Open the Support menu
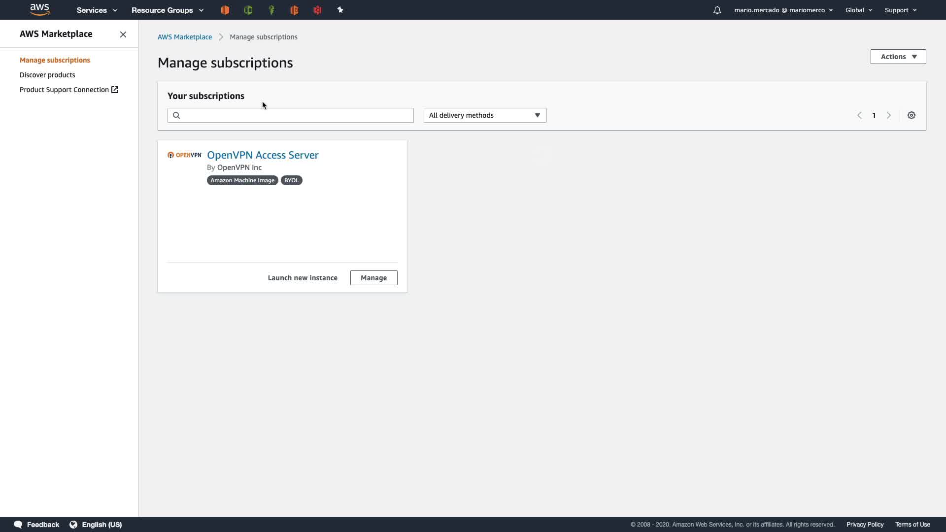Image resolution: width=946 pixels, height=532 pixels. (900, 10)
